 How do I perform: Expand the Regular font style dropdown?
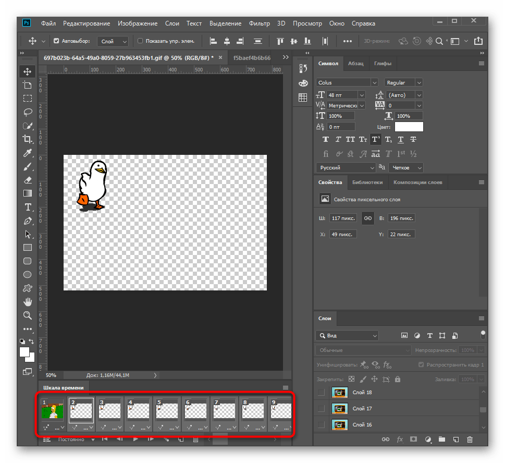[403, 82]
